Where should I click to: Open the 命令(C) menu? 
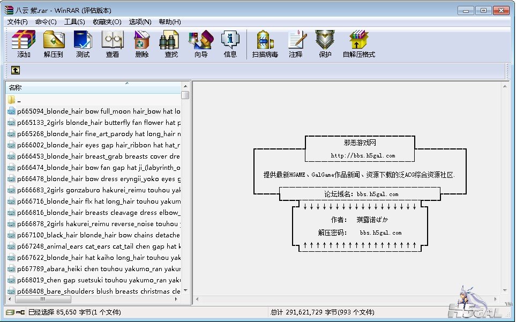tap(46, 22)
